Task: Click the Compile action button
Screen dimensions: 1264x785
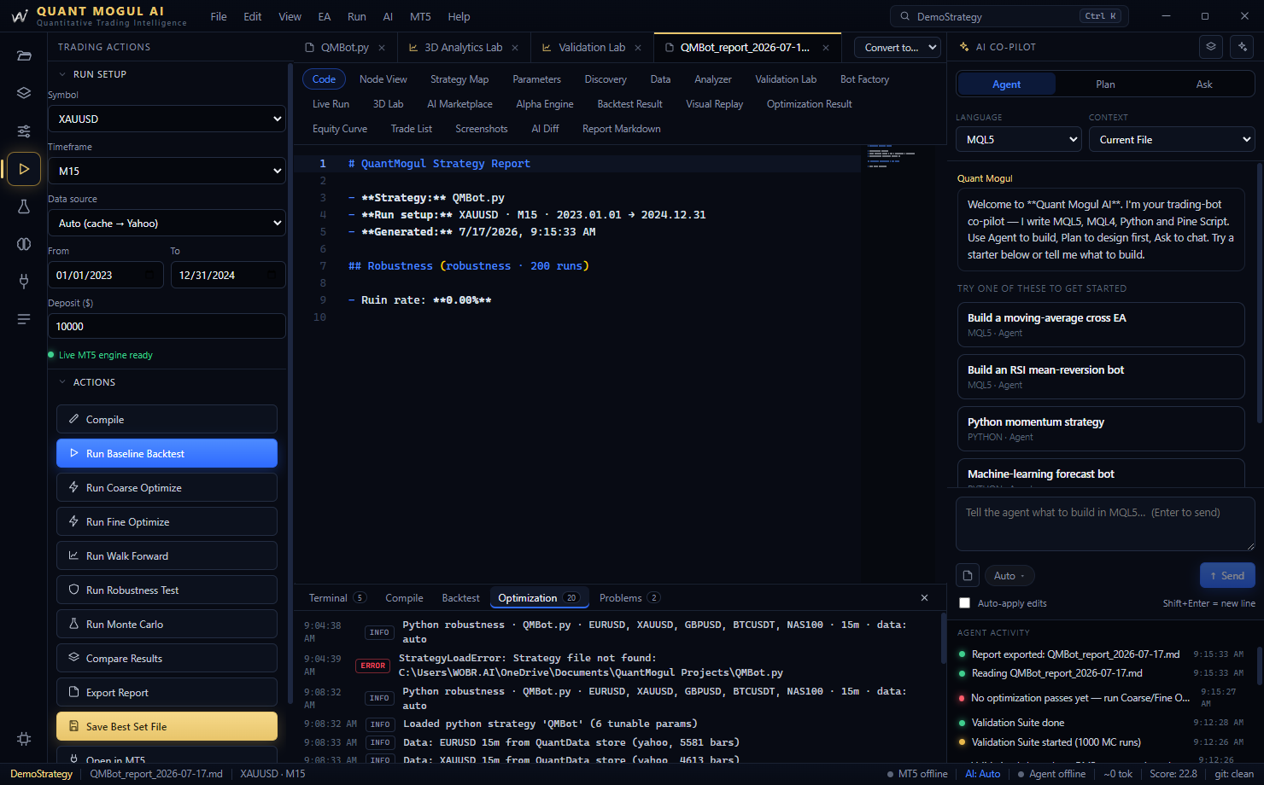Action: (167, 419)
